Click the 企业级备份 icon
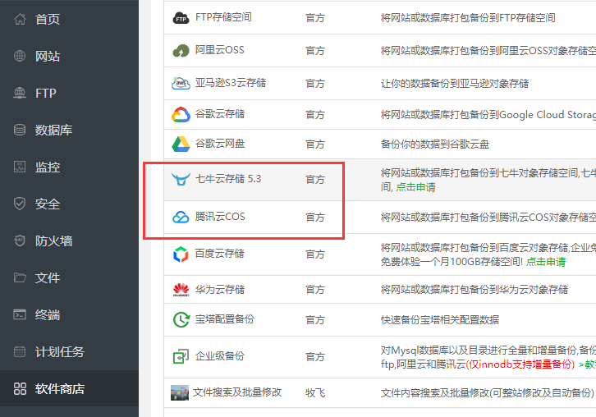 click(180, 357)
